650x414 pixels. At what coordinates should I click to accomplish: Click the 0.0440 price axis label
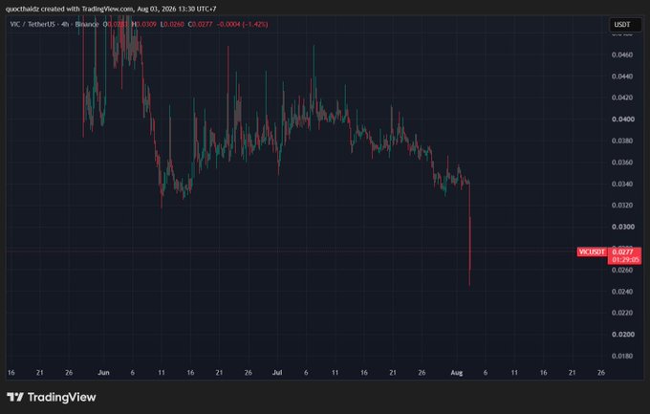coord(622,76)
